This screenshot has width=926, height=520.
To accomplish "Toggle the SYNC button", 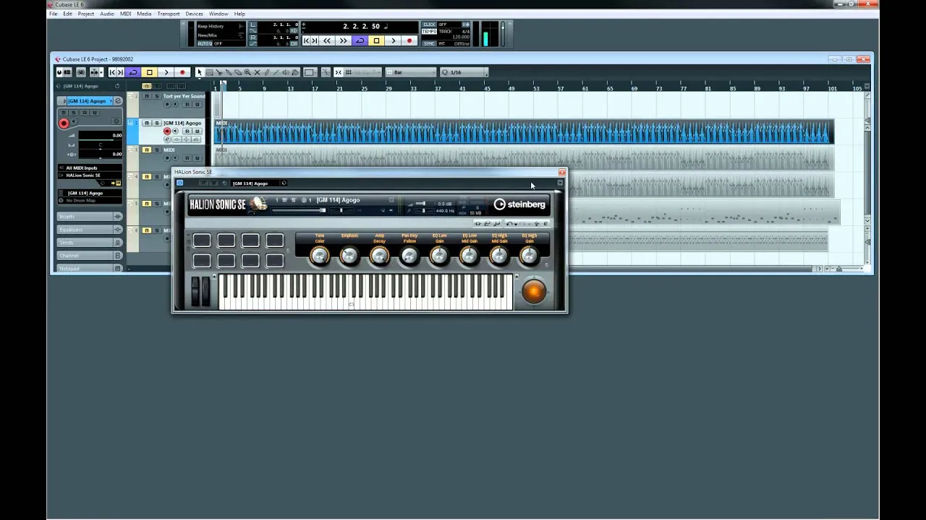I will [429, 43].
